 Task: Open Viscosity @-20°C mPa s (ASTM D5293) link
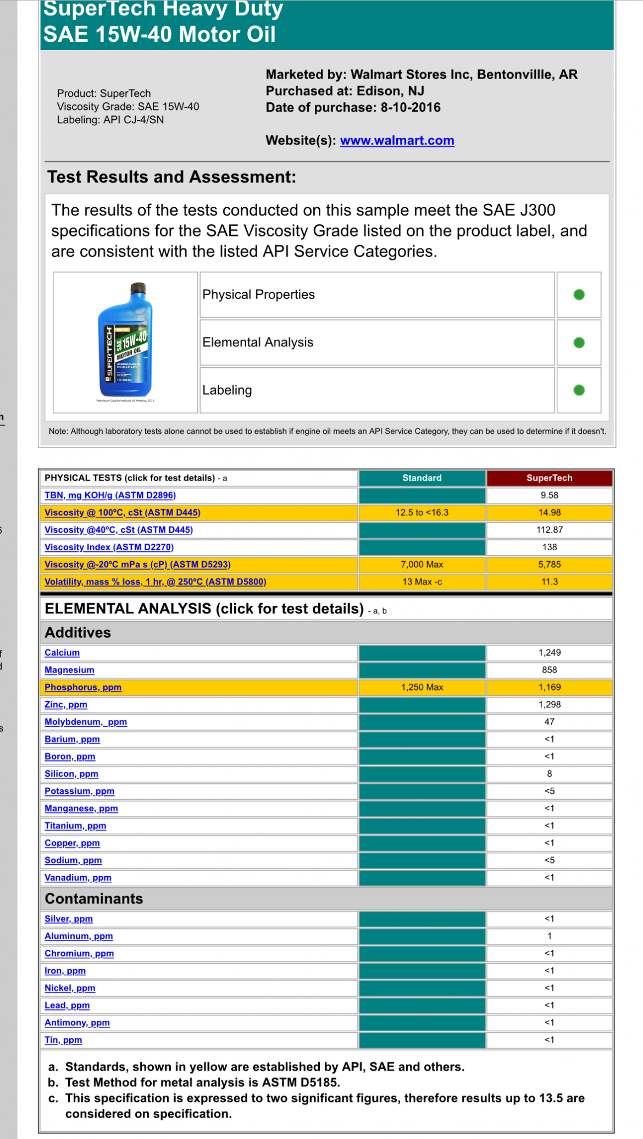tap(137, 565)
